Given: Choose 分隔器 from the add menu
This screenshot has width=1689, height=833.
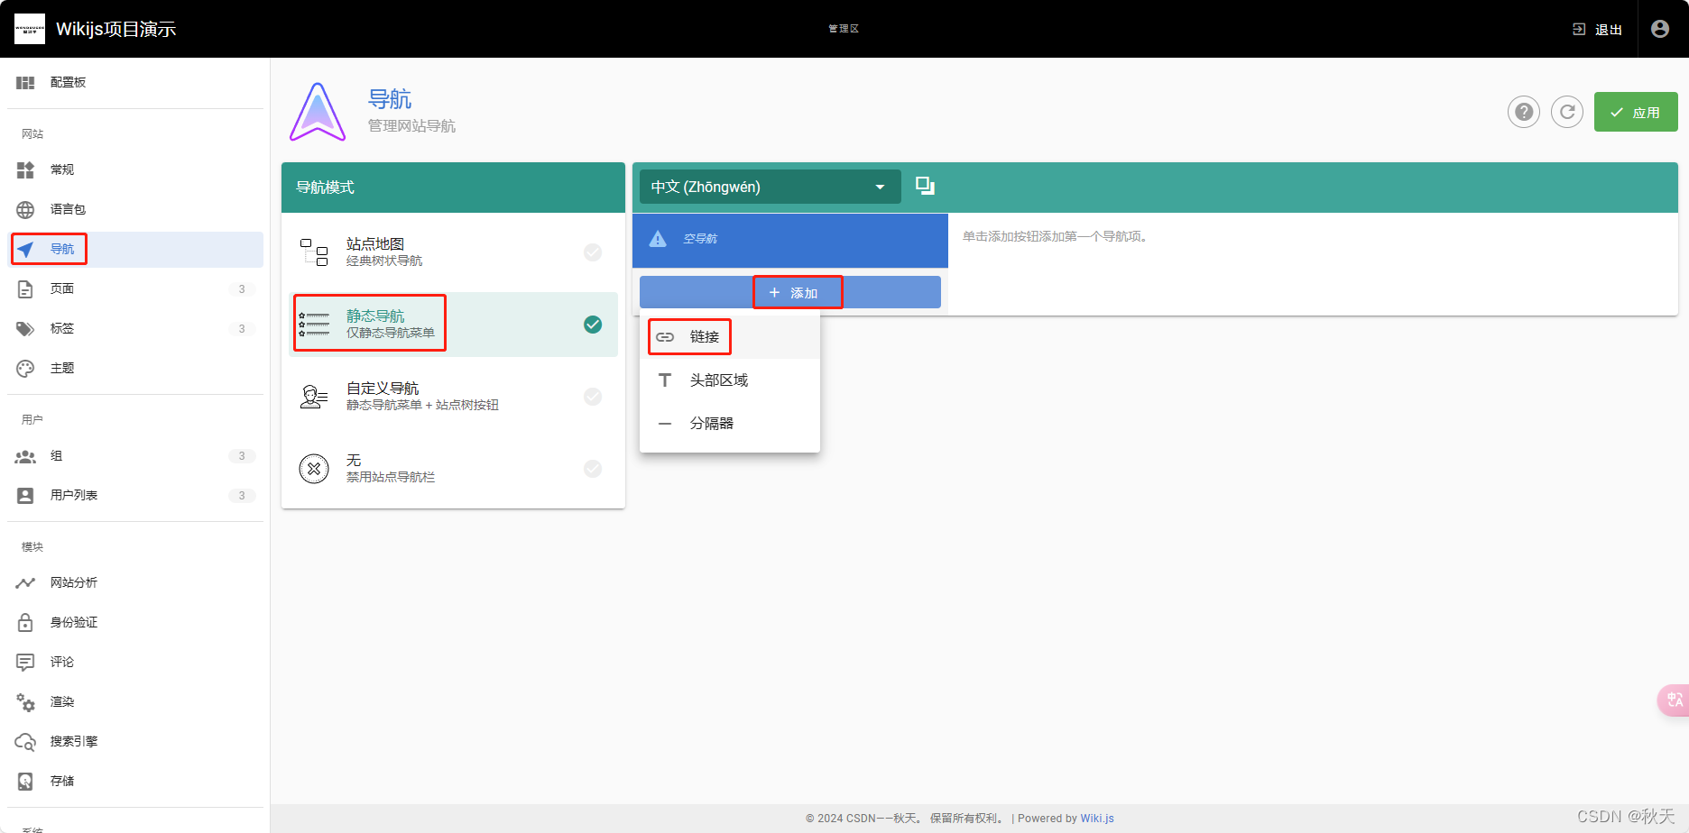Looking at the screenshot, I should [x=712, y=423].
